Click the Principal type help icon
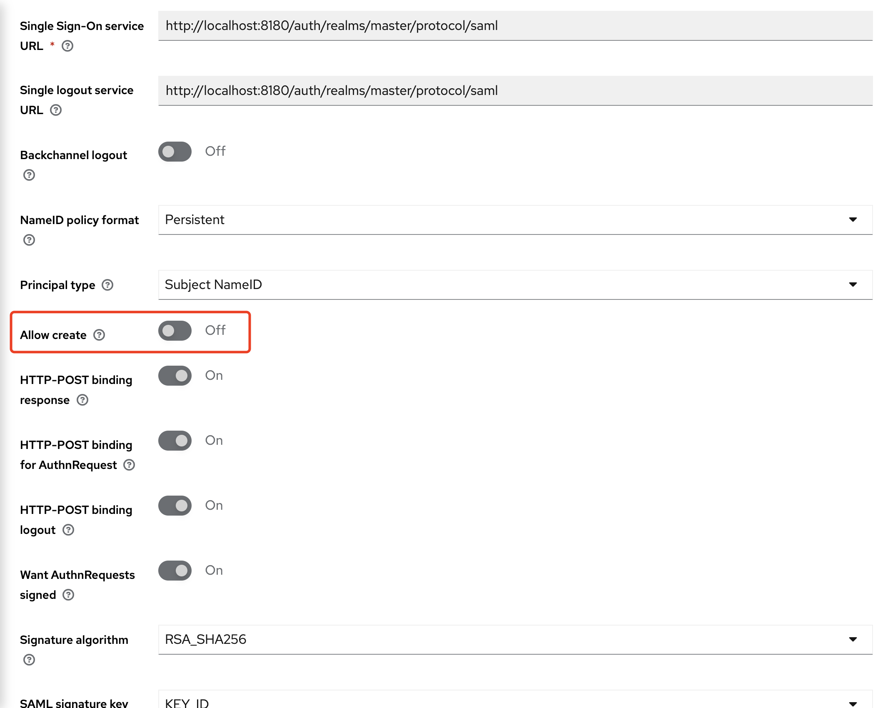Viewport: 878px width, 708px height. pyautogui.click(x=108, y=285)
